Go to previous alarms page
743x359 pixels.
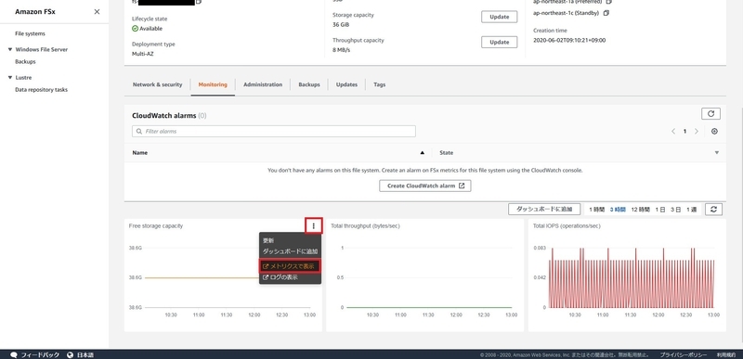pyautogui.click(x=673, y=132)
